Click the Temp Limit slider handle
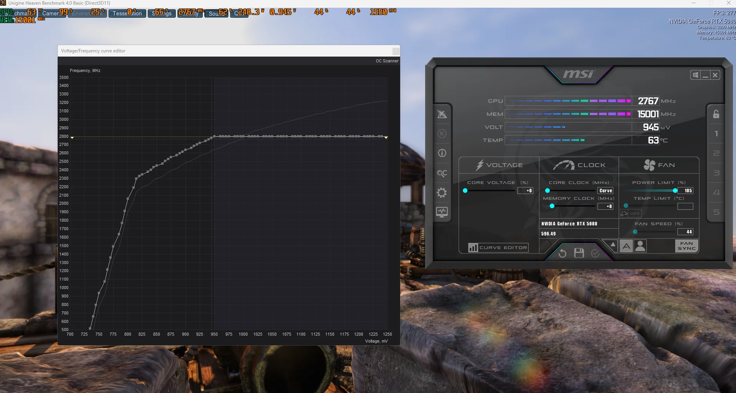 tap(626, 206)
